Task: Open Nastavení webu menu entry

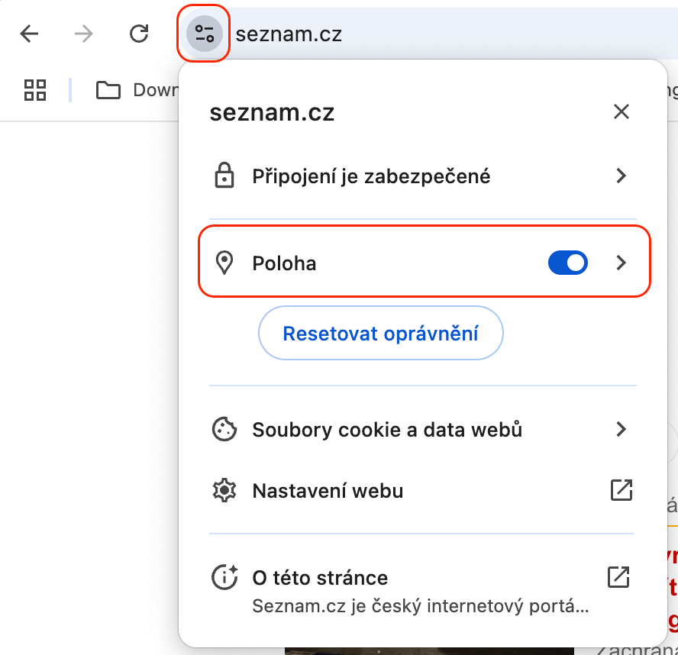Action: pos(328,490)
